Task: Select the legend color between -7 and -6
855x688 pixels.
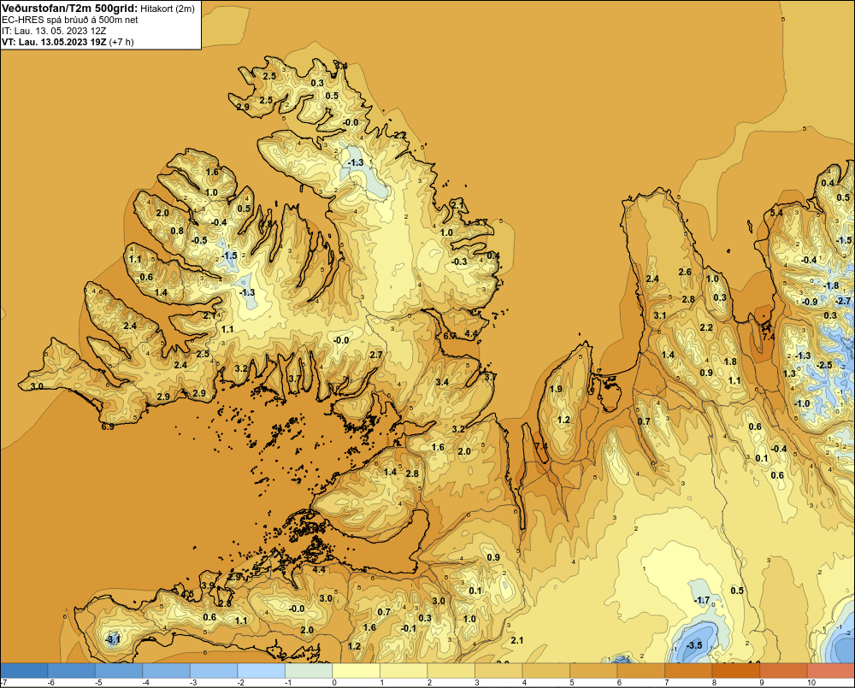Action: point(24,671)
